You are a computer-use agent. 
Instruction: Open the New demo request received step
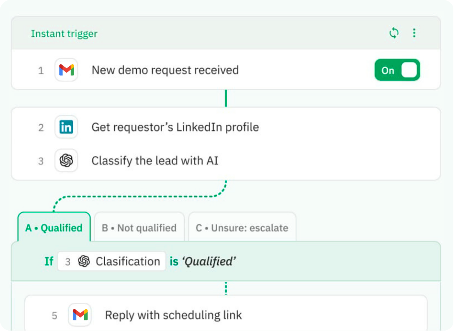pos(165,70)
